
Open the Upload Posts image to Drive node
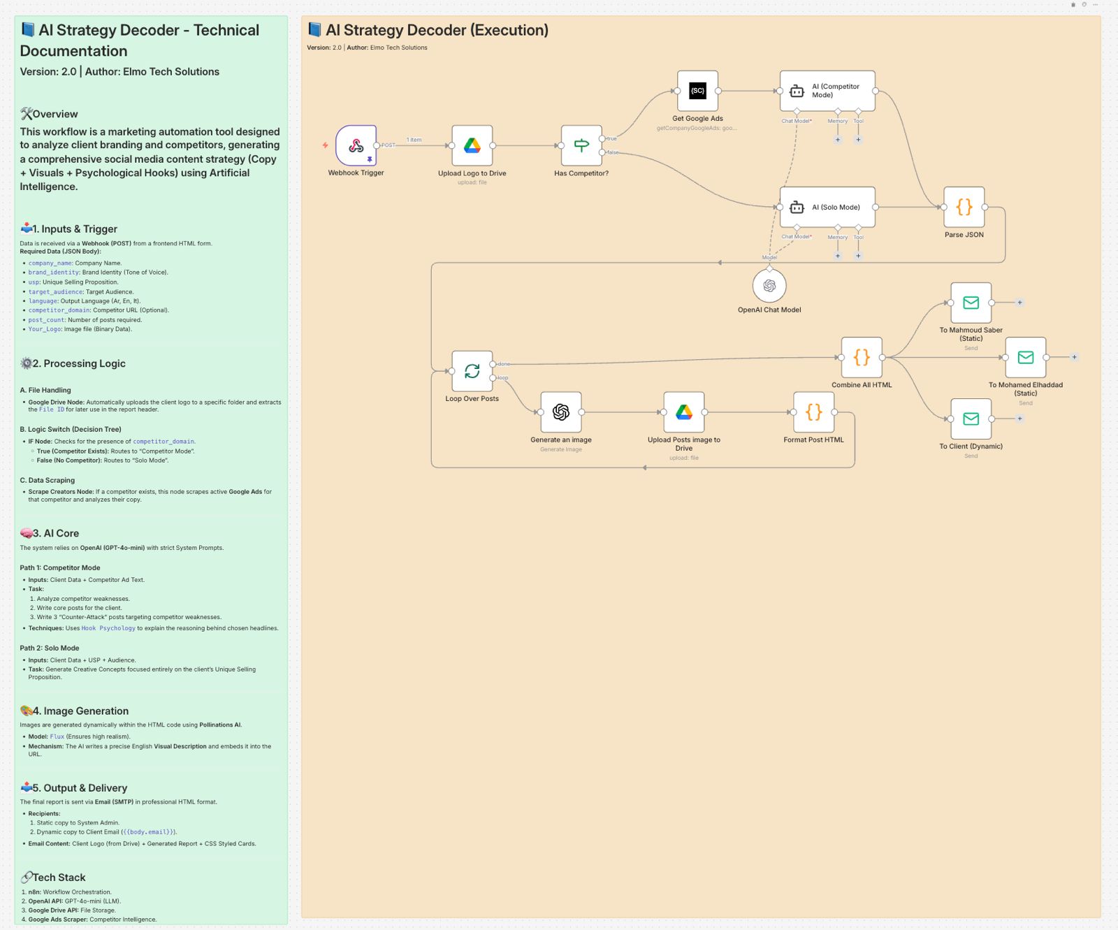pyautogui.click(x=684, y=412)
